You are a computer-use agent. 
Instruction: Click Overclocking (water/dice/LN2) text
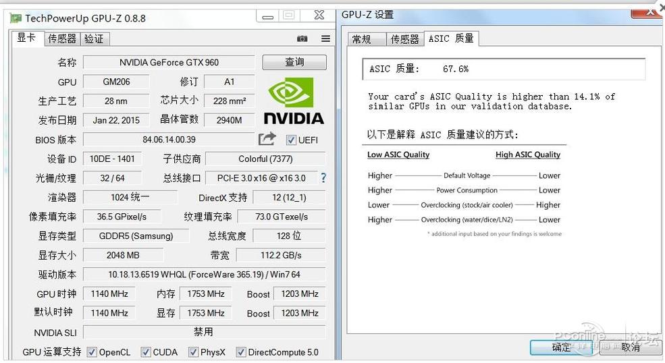pyautogui.click(x=467, y=220)
